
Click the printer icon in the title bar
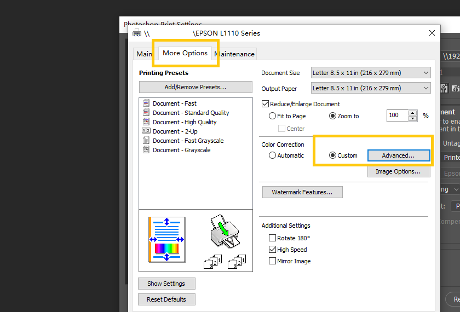point(137,33)
